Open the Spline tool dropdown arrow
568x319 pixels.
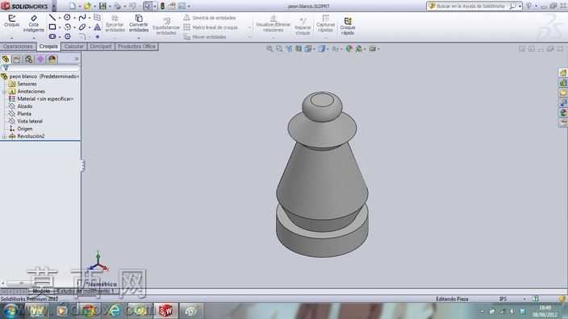89,18
